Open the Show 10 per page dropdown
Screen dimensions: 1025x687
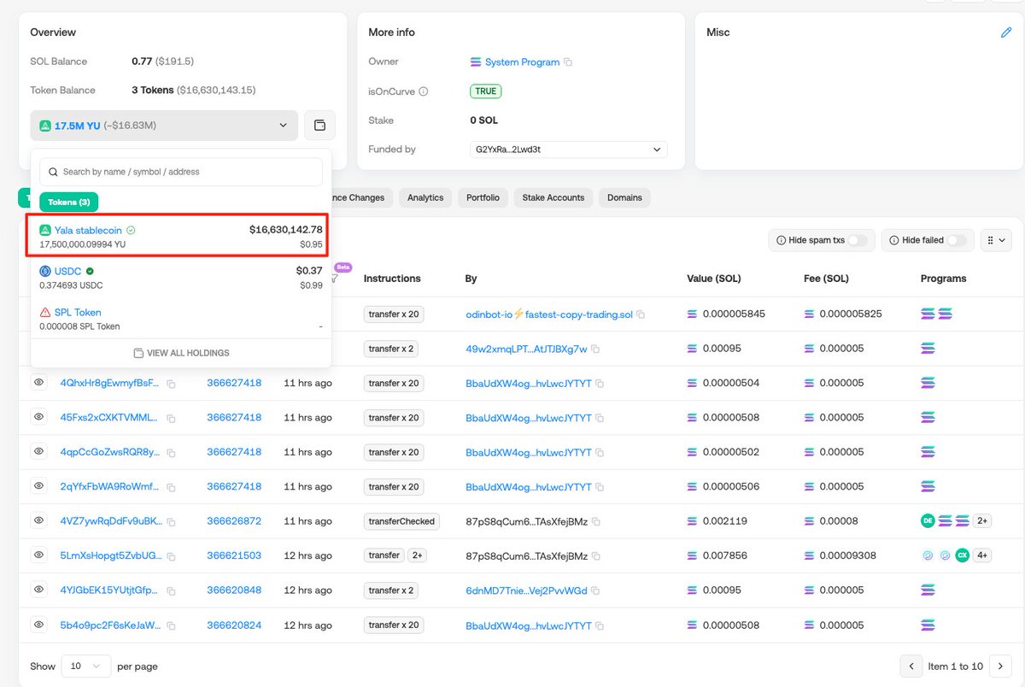[x=86, y=666]
